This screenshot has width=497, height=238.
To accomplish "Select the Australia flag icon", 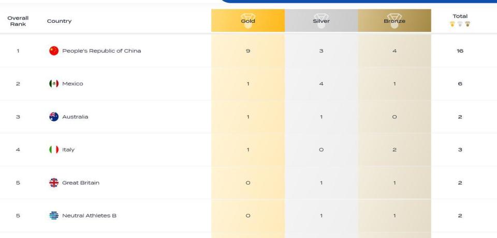I will click(x=54, y=117).
